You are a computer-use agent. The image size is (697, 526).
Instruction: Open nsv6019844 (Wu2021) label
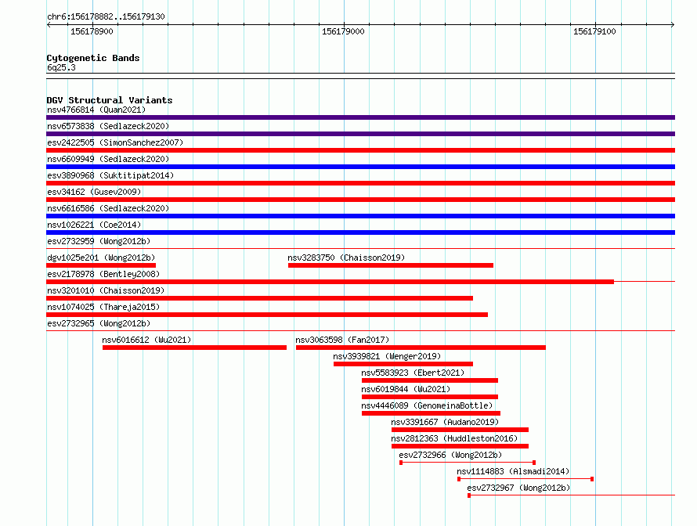(406, 389)
